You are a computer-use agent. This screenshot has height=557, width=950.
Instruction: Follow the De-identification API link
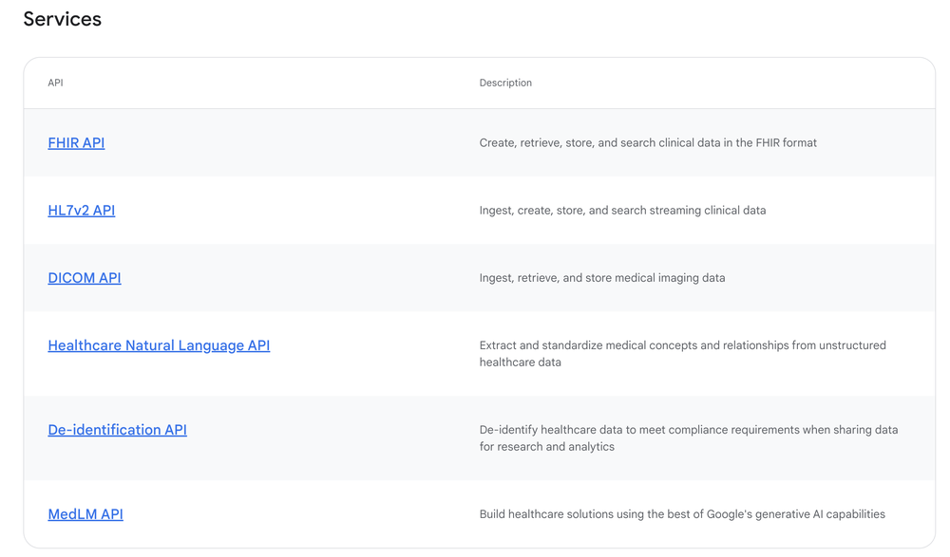117,430
